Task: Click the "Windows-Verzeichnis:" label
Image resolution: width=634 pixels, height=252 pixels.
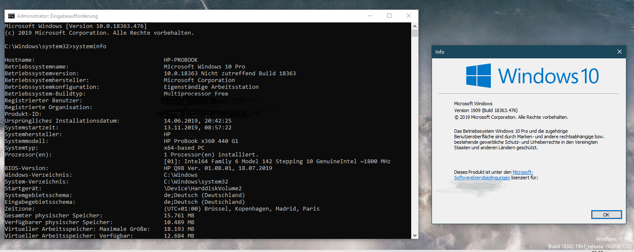Action: click(39, 175)
